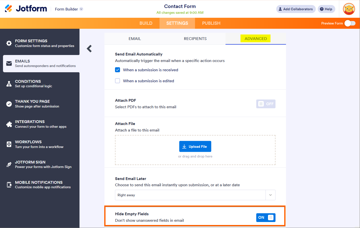Turn on the Attach PDF toggle
360x228 pixels.
[266, 104]
